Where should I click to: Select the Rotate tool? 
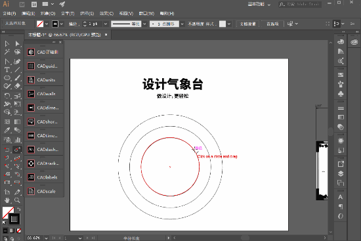[x=7, y=95]
